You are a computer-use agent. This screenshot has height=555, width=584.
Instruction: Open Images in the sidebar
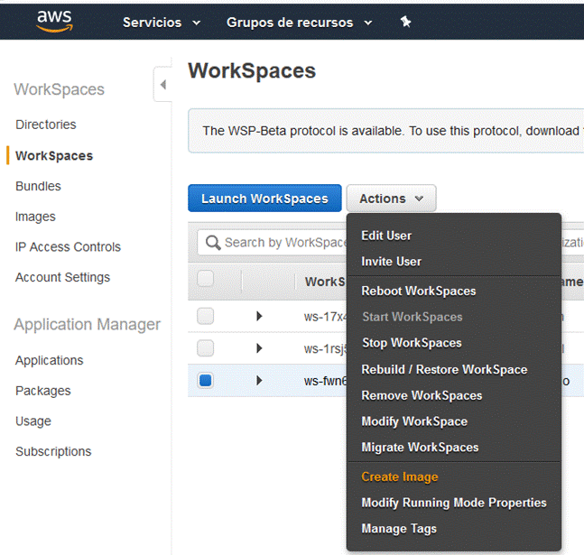(35, 217)
